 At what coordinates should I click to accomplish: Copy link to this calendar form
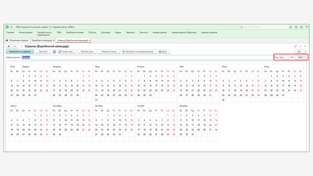point(295,46)
